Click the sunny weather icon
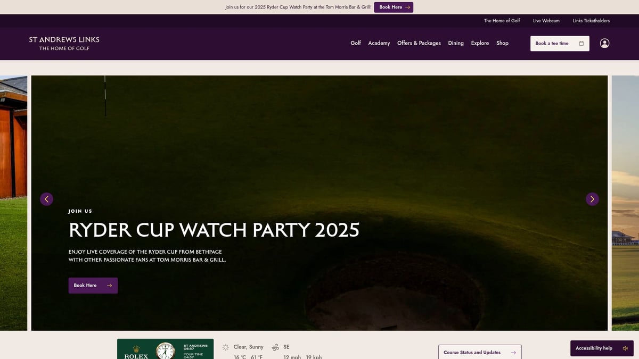The image size is (639, 359). pyautogui.click(x=226, y=347)
